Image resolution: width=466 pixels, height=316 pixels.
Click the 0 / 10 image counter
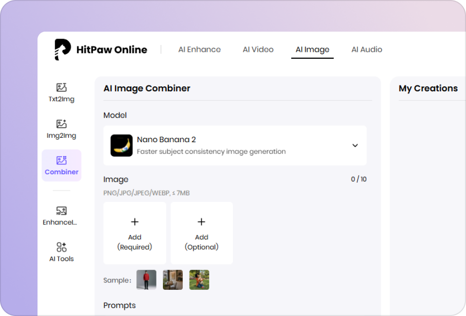[359, 179]
